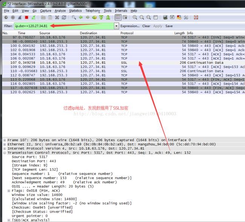
Task: Edit capture filters toolbar icon
Action: (x=165, y=17)
